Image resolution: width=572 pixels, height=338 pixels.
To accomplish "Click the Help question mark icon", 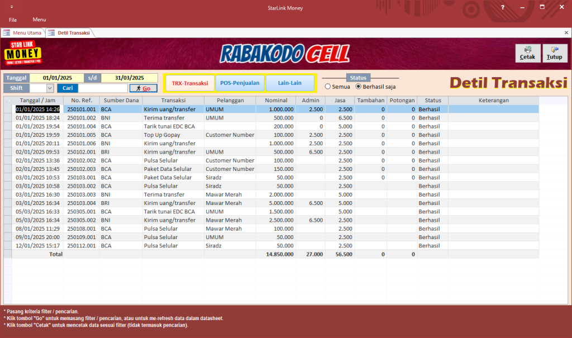I will point(503,7).
